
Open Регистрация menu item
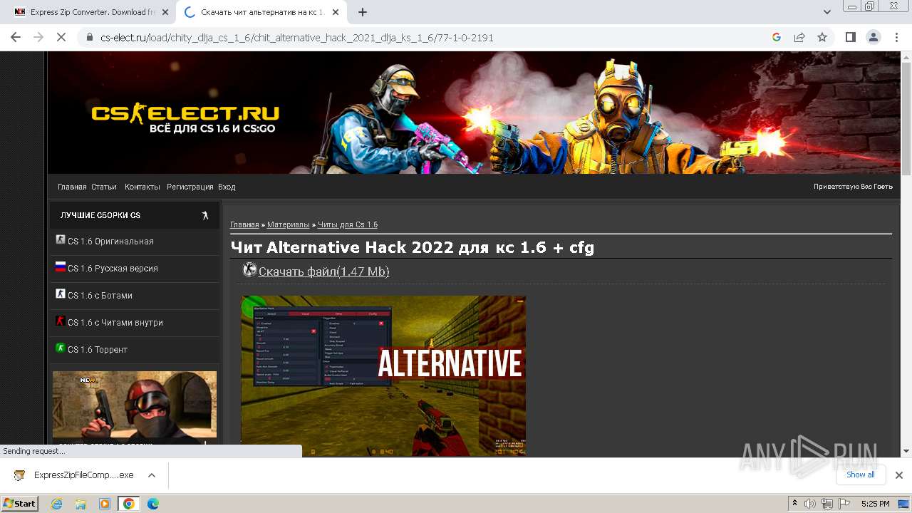click(190, 187)
